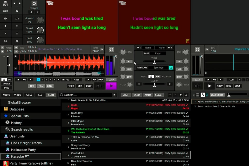Click the LOAD SINGER button
The width and height of the screenshot is (249, 166).
coord(217,95)
